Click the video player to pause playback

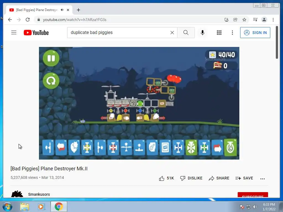[139, 103]
